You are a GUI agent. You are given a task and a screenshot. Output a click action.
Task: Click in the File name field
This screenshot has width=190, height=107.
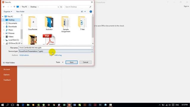(55, 48)
